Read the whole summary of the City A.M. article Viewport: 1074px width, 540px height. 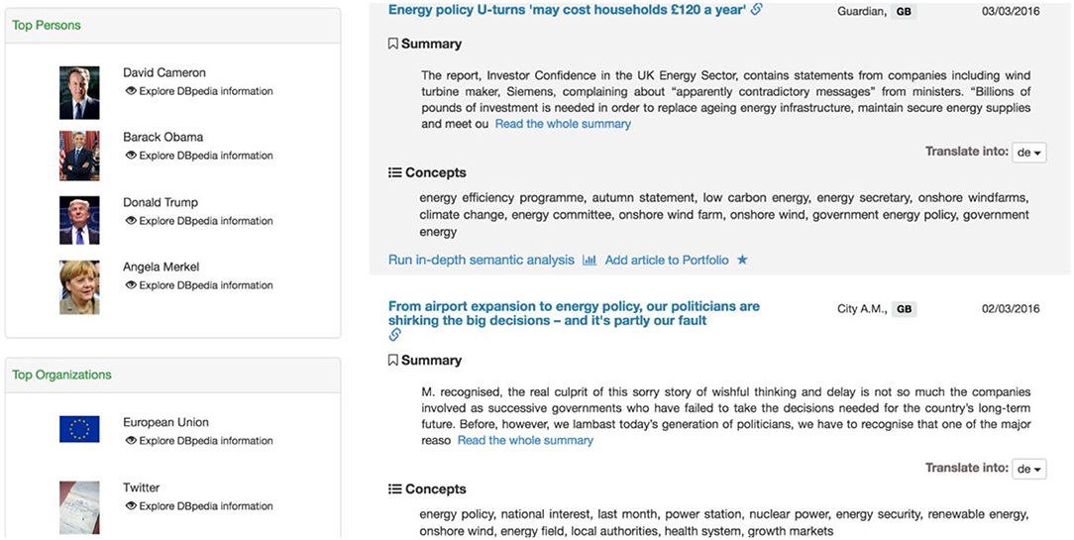pyautogui.click(x=525, y=441)
